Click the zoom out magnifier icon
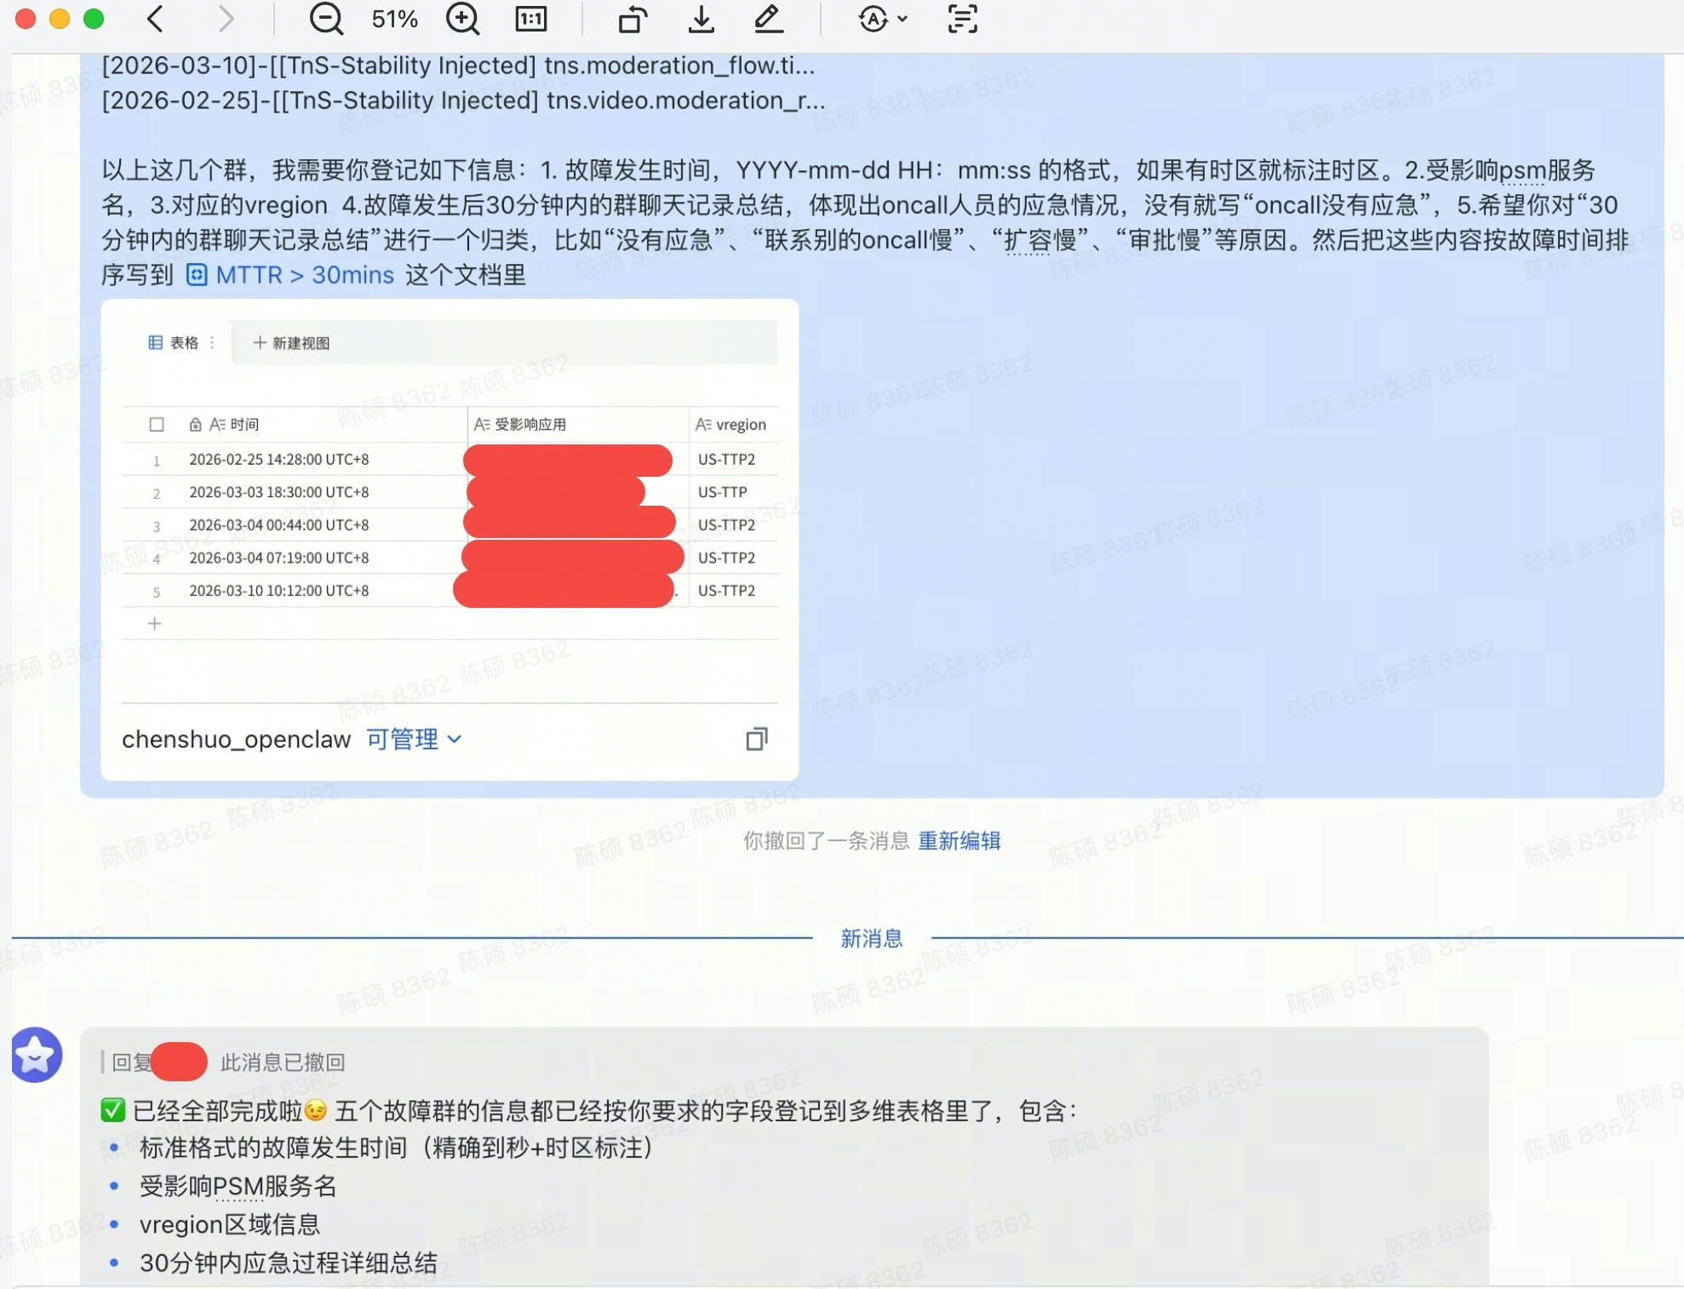 pyautogui.click(x=326, y=19)
